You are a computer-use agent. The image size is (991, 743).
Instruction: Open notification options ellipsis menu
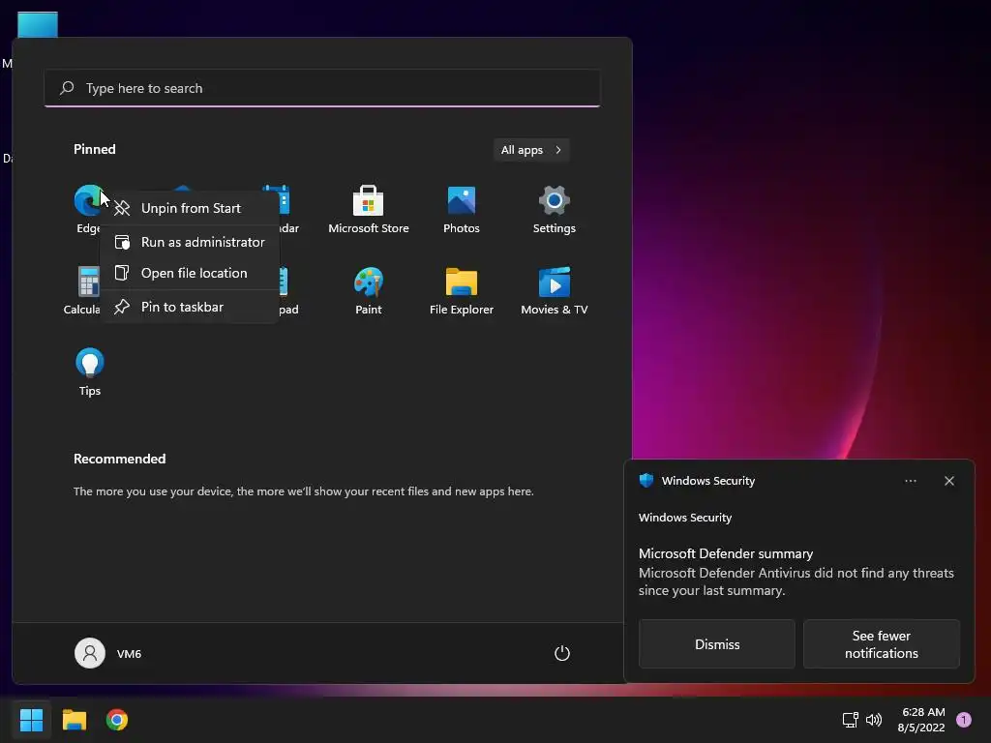(910, 481)
